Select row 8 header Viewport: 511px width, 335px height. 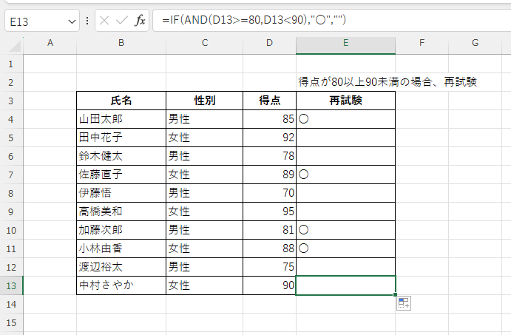[x=11, y=193]
